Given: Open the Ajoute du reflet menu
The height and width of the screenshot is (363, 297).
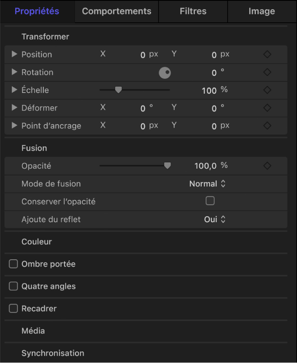Looking at the screenshot, I should [x=215, y=219].
